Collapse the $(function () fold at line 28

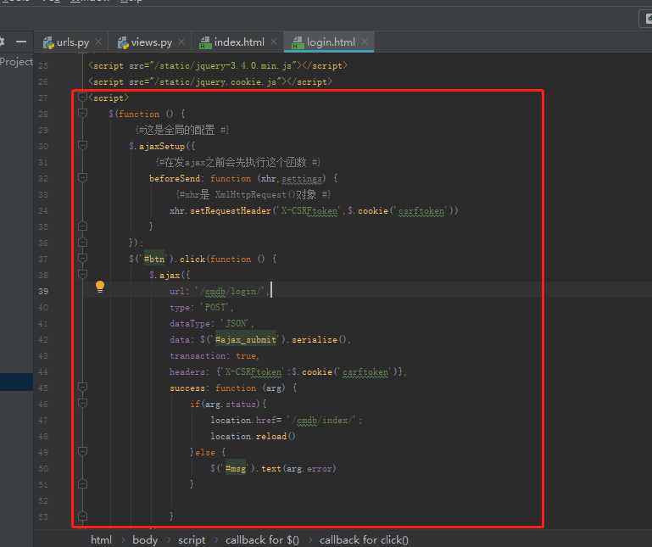point(82,114)
